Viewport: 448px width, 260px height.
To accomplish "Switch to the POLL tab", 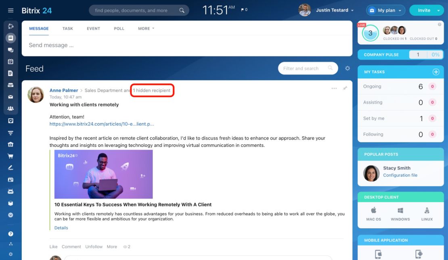I will click(x=119, y=29).
